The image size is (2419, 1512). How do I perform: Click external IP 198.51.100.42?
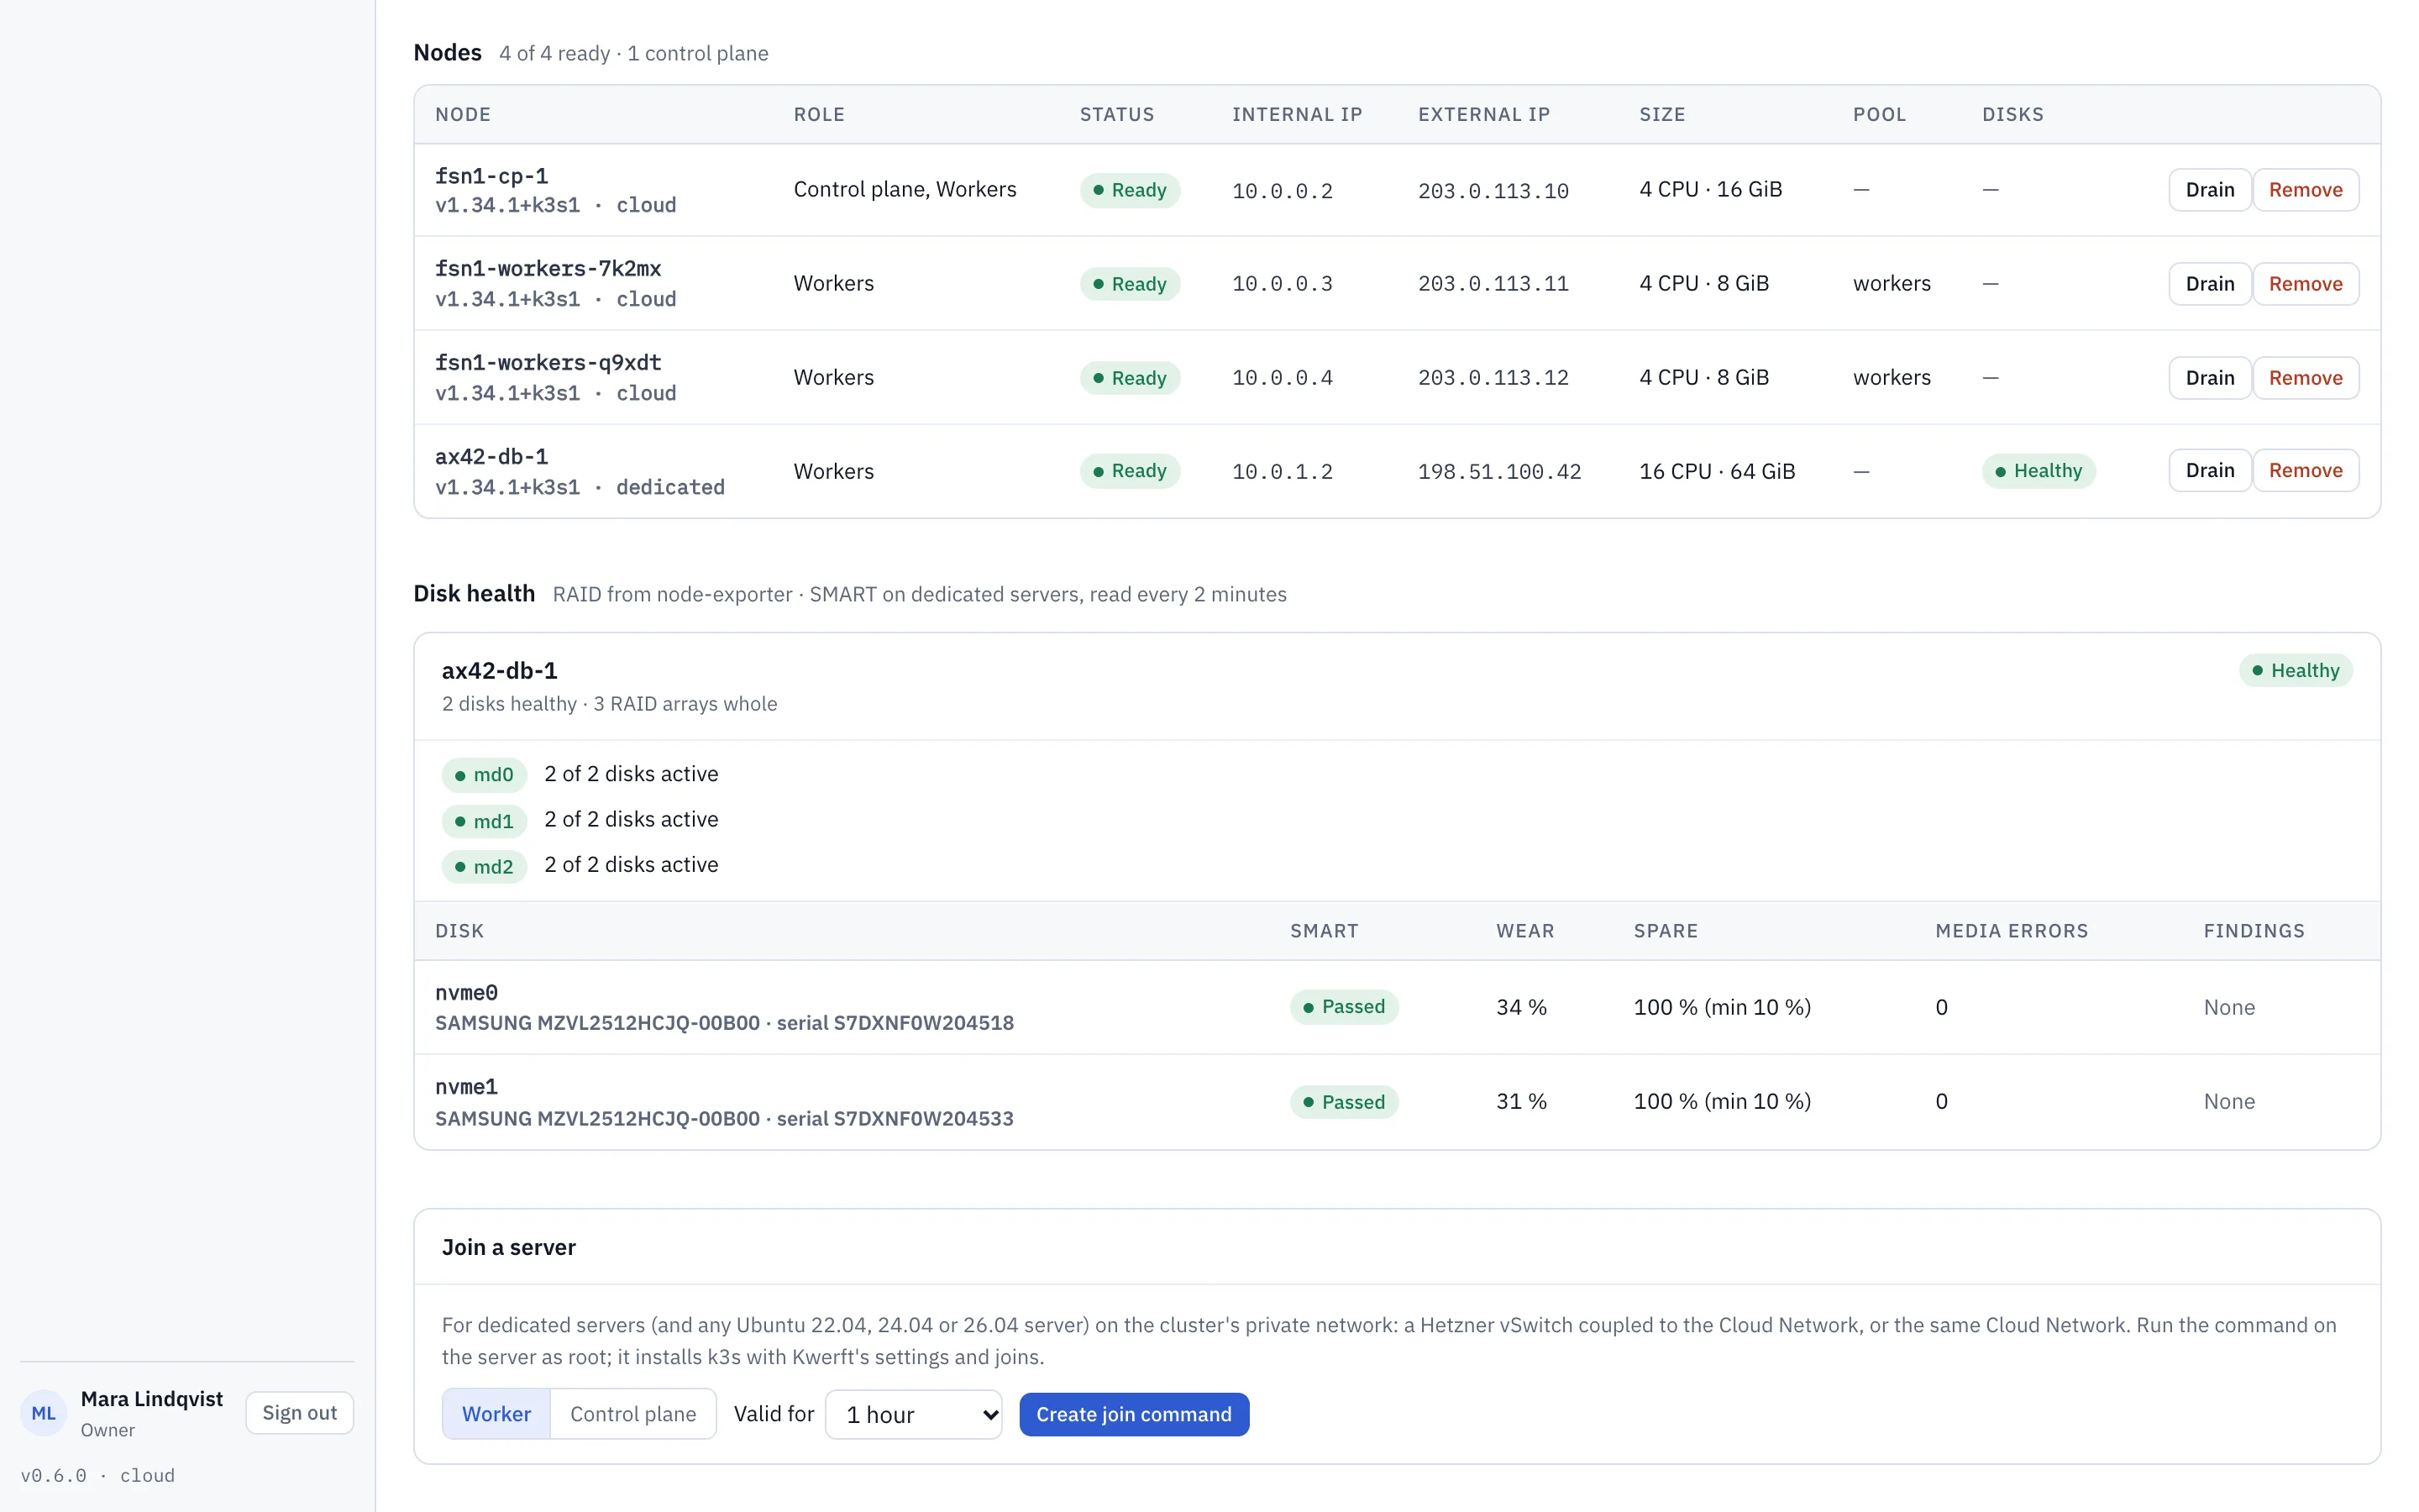[x=1499, y=472]
